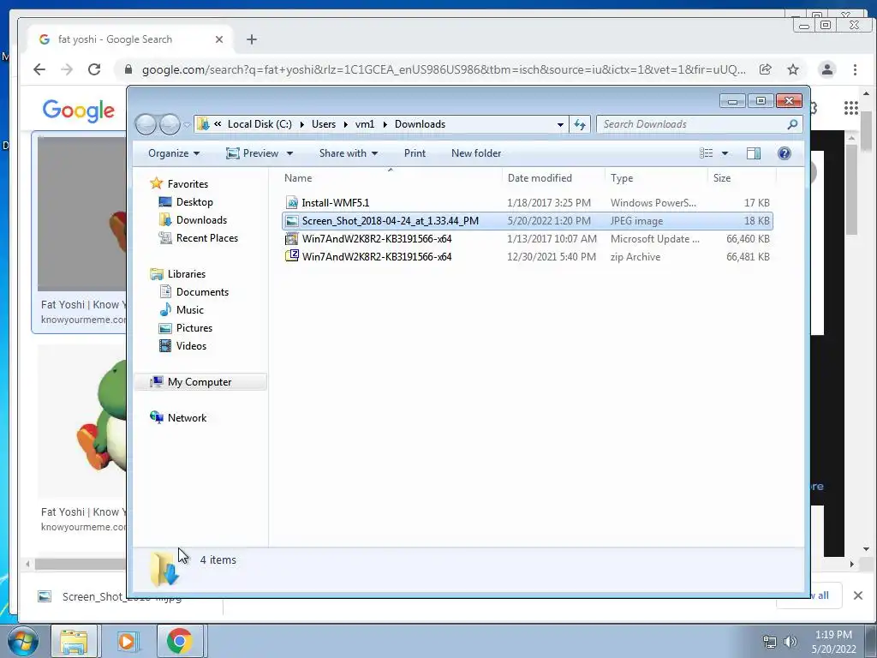
Task: Select the Microsoft Update Win7AndW2K8R2 file icon
Action: (291, 239)
